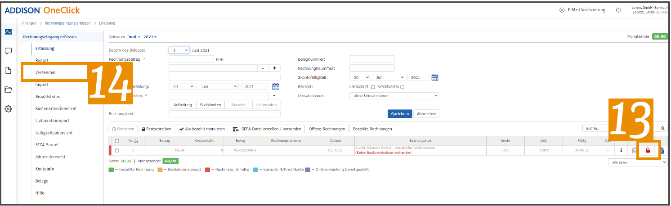The height and width of the screenshot is (206, 671).
Task: Open the settings gear sidebar icon
Action: (x=8, y=109)
